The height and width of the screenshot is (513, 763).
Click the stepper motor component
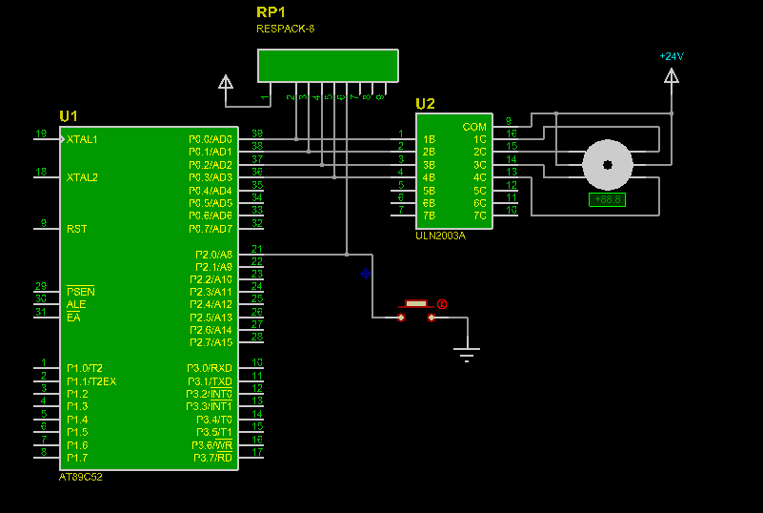(x=608, y=165)
